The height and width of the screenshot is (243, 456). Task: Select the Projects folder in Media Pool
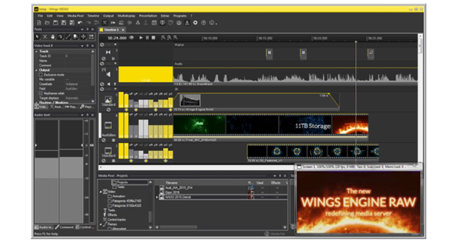tap(130, 182)
